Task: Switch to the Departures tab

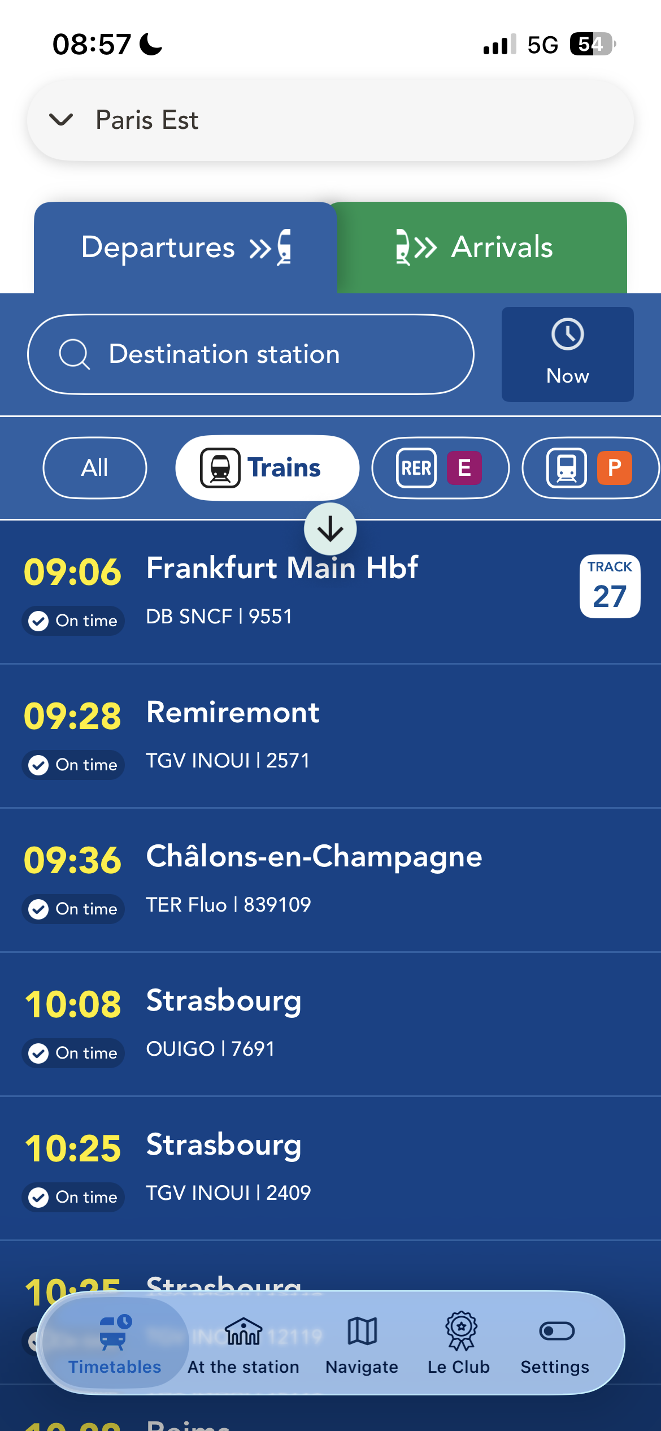Action: [x=185, y=248]
